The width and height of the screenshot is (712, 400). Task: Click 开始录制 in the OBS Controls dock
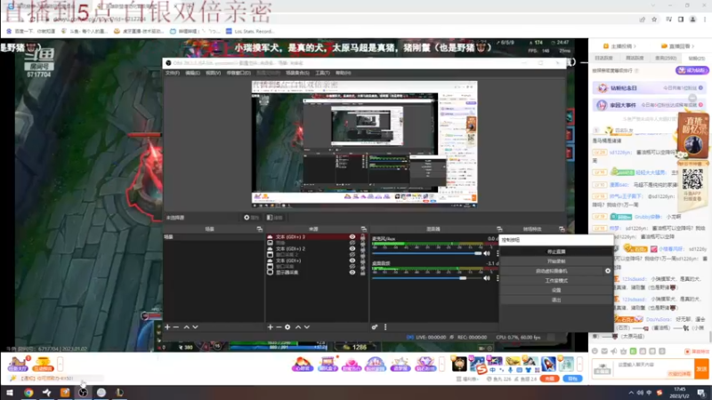(x=556, y=261)
